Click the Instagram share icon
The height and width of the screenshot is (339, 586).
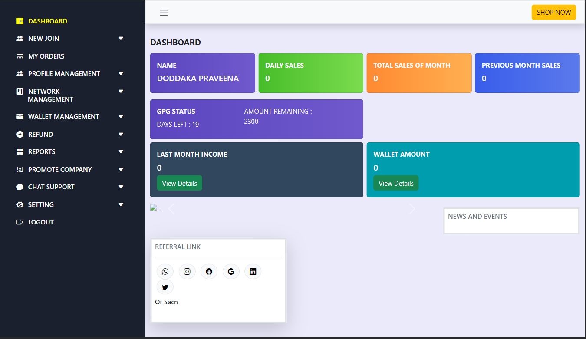tap(187, 272)
